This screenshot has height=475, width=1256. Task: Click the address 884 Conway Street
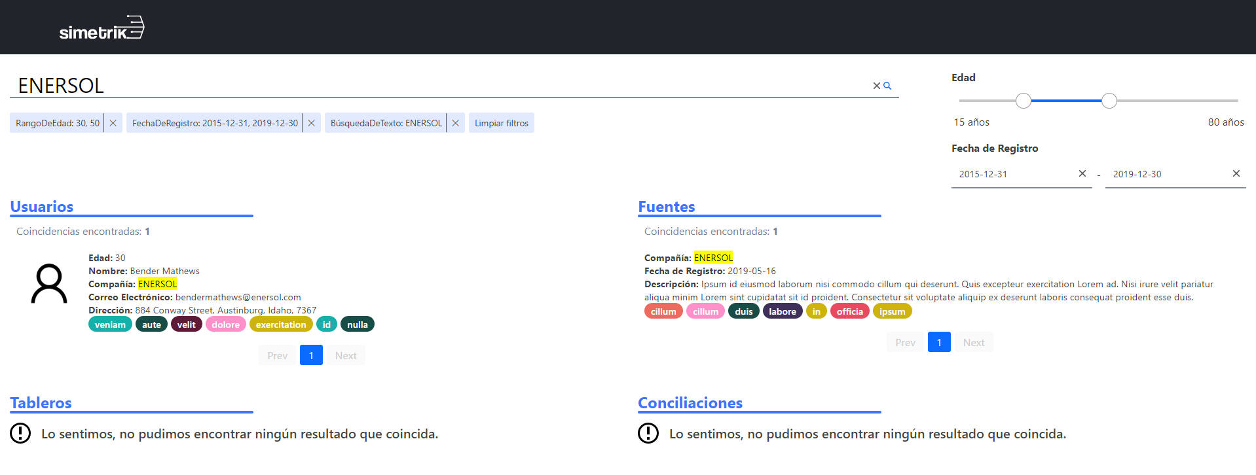(x=226, y=310)
